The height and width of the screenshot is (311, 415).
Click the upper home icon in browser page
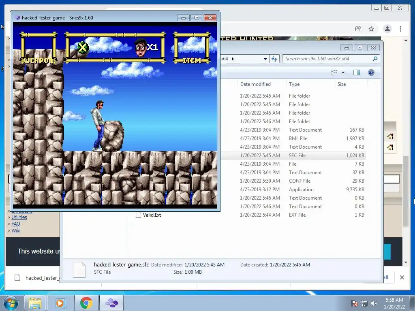(x=390, y=136)
